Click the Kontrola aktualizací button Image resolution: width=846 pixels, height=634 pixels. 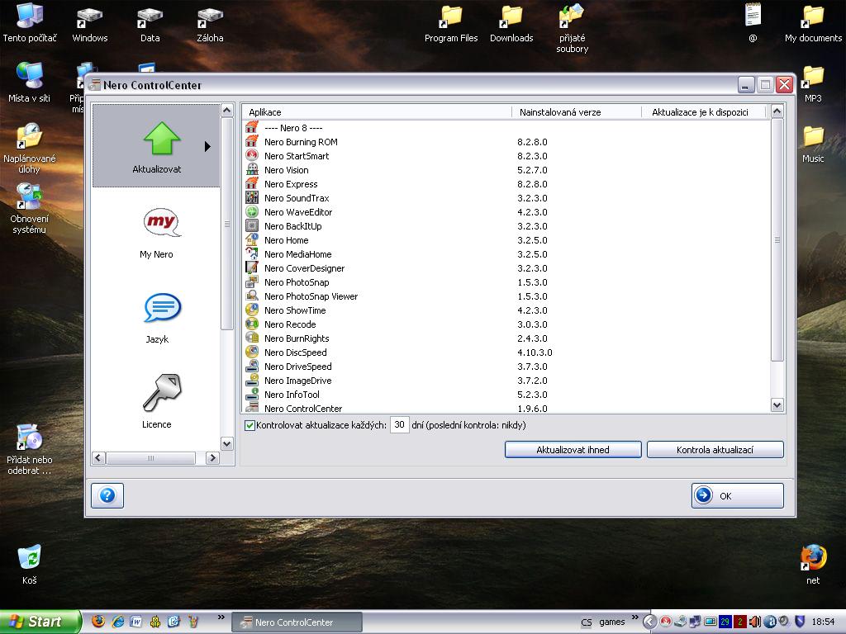tap(715, 450)
